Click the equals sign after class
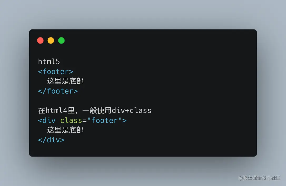286x186 pixels. (x=85, y=121)
